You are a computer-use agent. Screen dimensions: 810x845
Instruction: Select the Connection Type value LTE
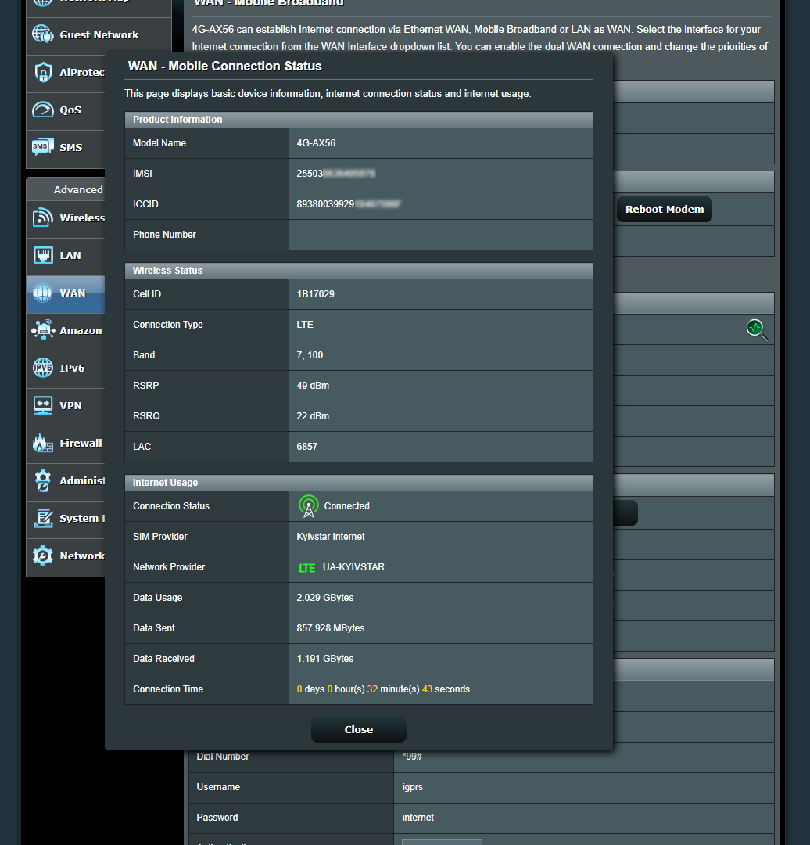tap(305, 325)
